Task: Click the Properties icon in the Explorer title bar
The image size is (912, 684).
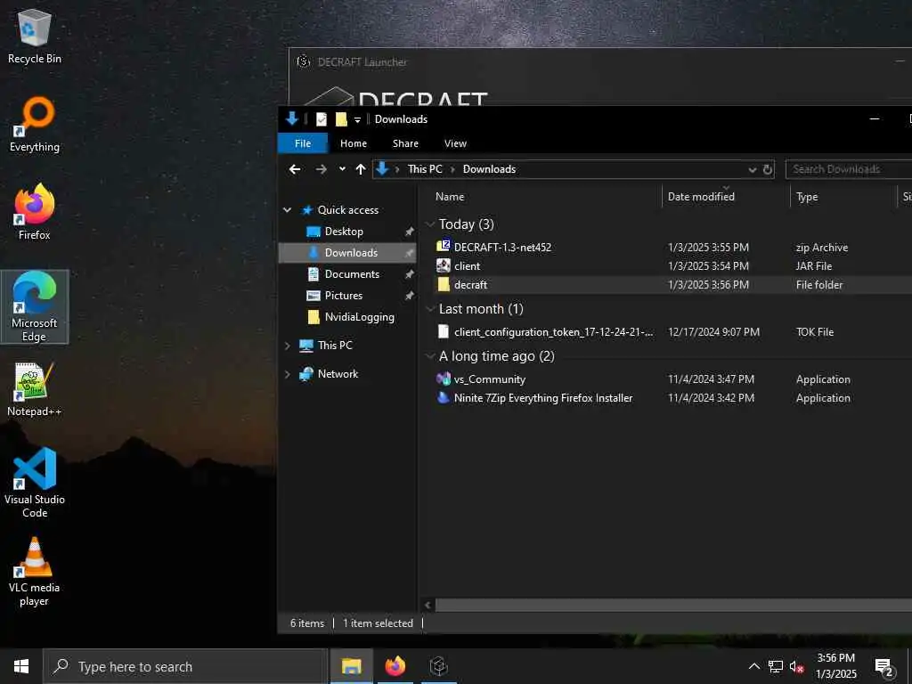Action: [321, 119]
